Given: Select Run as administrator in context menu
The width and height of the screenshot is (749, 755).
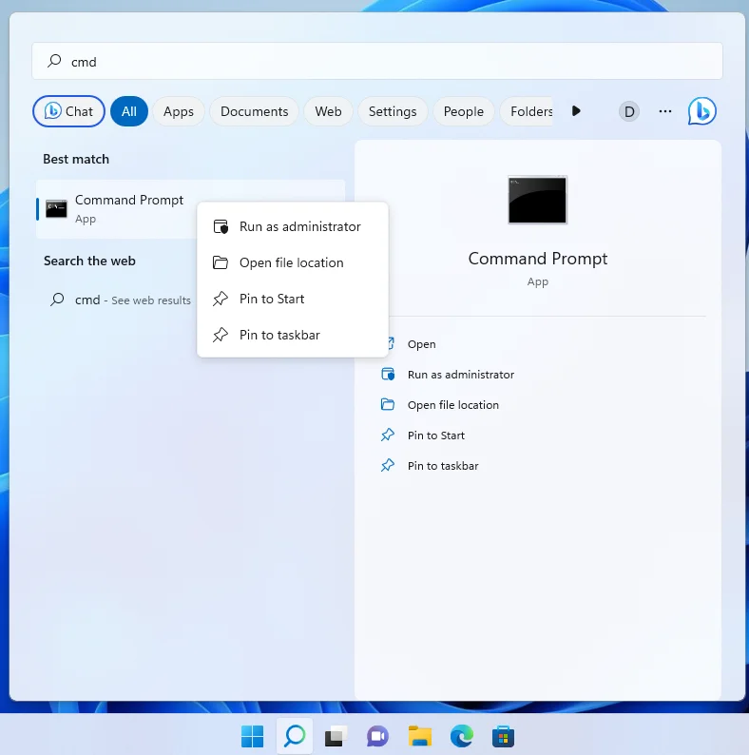Looking at the screenshot, I should tap(299, 226).
